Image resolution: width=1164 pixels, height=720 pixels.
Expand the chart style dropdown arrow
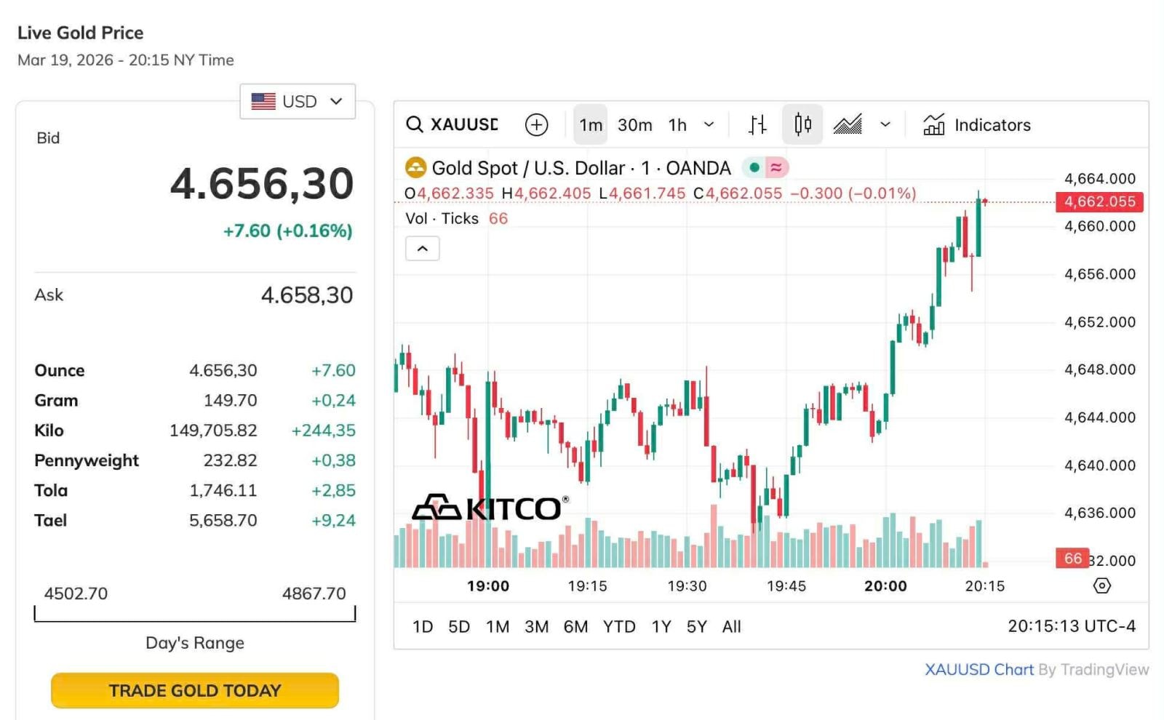[x=885, y=125]
